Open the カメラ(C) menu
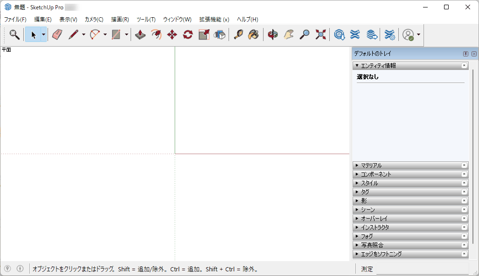Viewport: 479px width, 276px height. point(94,20)
